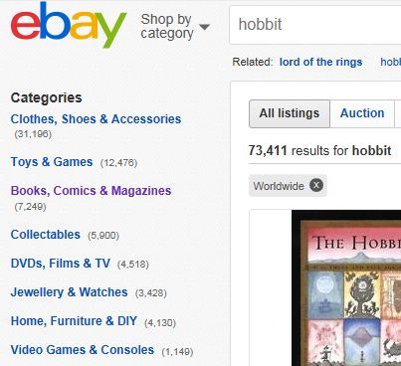Focus the search box containing hobbit
The width and height of the screenshot is (401, 366).
pos(314,25)
